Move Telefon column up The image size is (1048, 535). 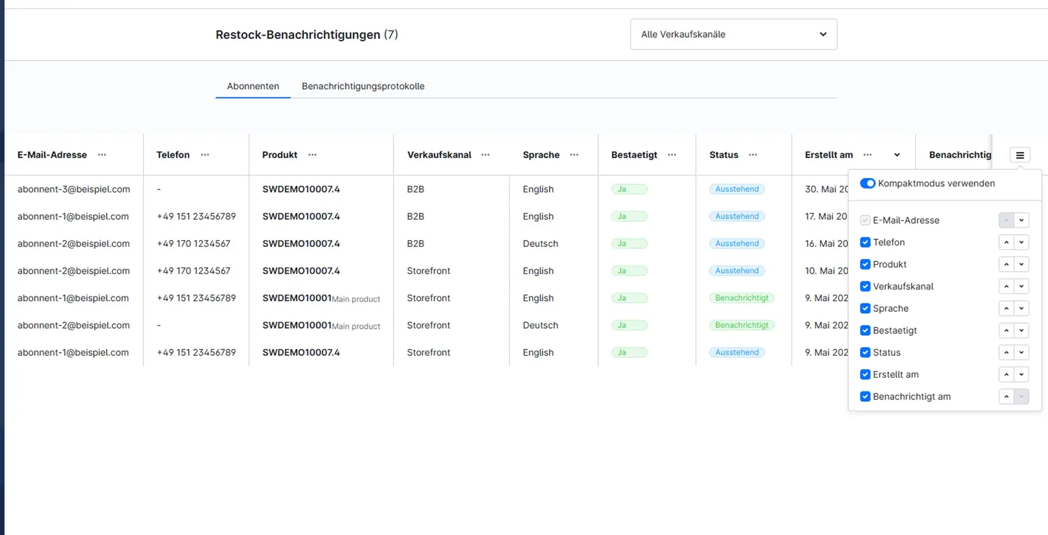pyautogui.click(x=1006, y=242)
